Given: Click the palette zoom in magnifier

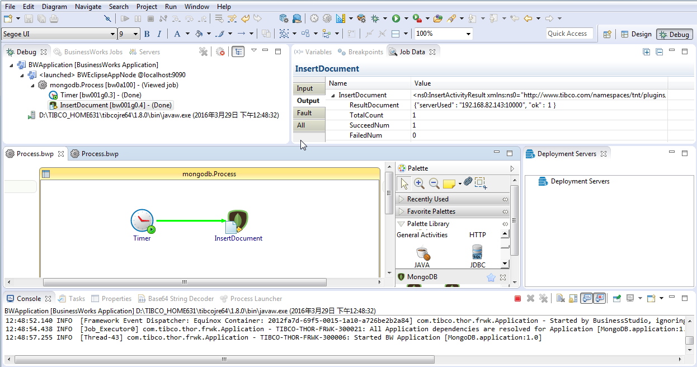Looking at the screenshot, I should [418, 183].
